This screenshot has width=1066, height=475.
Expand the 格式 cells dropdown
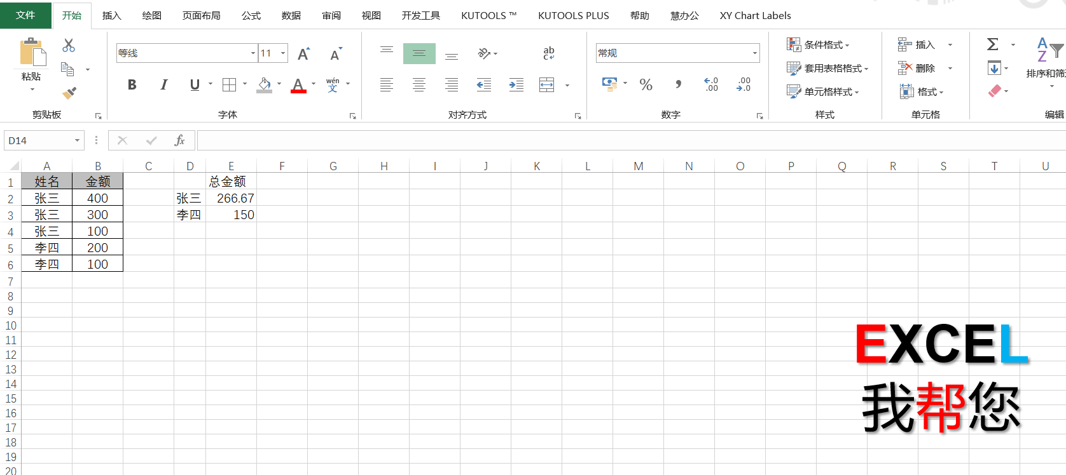tap(922, 91)
